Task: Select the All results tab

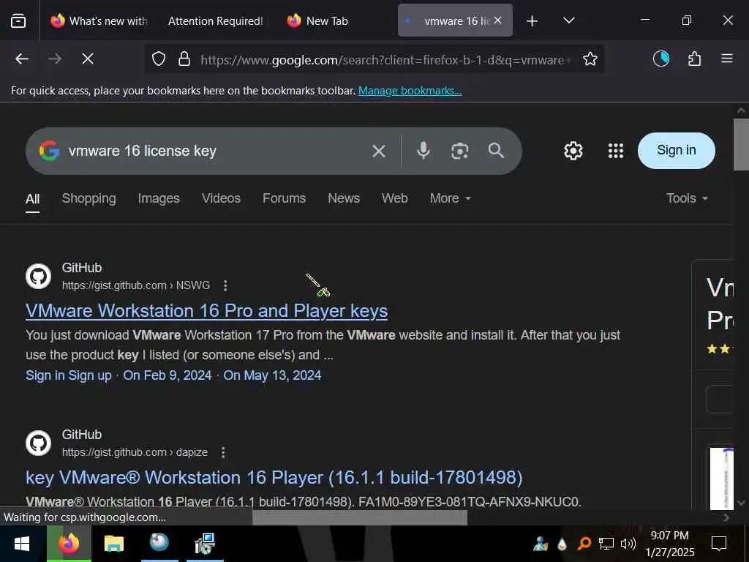Action: coord(32,199)
